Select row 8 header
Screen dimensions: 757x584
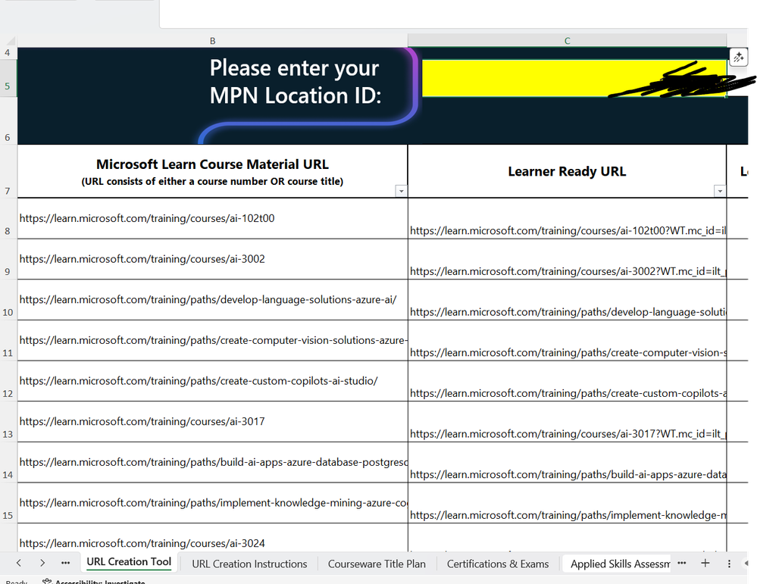(x=8, y=218)
